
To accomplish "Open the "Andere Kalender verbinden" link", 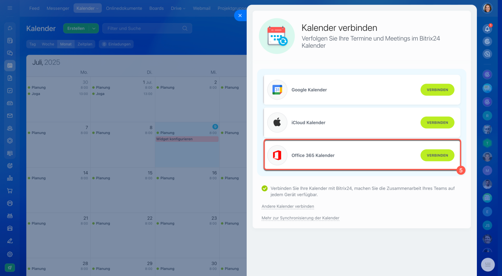I will (x=288, y=206).
